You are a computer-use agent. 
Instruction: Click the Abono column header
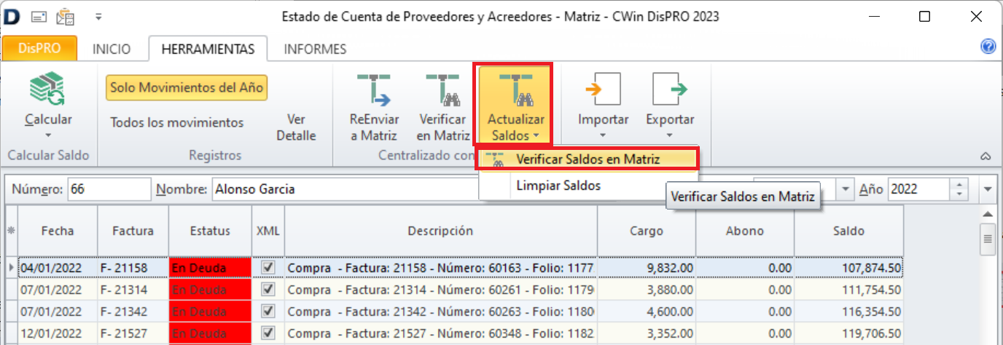745,231
